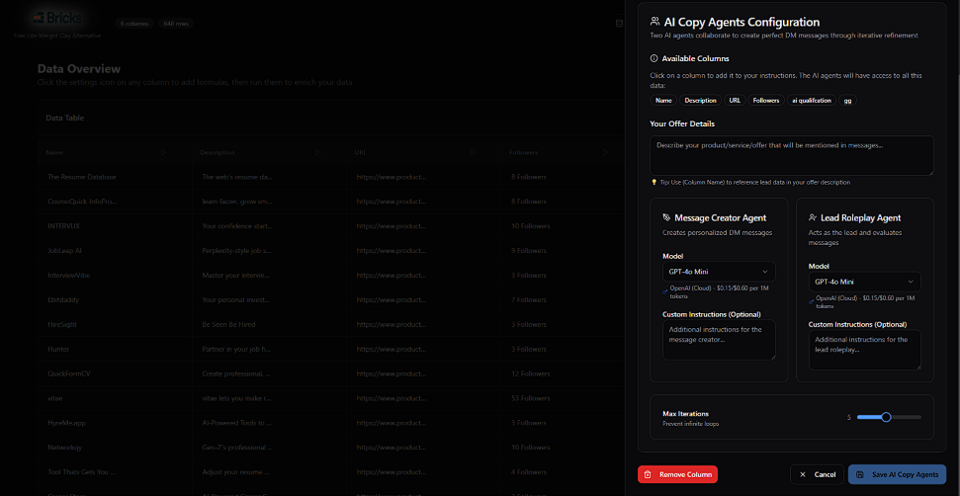Click the Message Creator Agent icon
The image size is (960, 496).
click(666, 217)
